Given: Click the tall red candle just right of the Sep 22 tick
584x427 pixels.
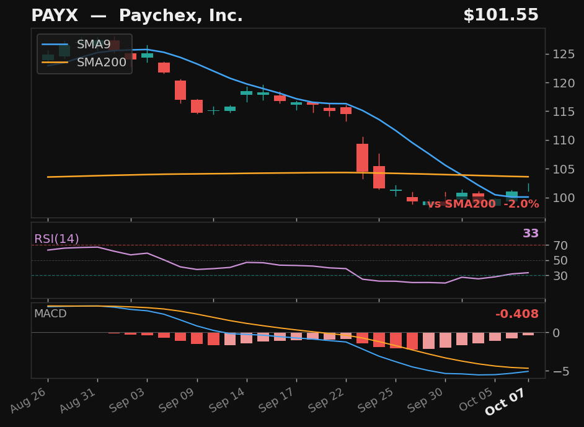Looking at the screenshot, I should point(363,158).
